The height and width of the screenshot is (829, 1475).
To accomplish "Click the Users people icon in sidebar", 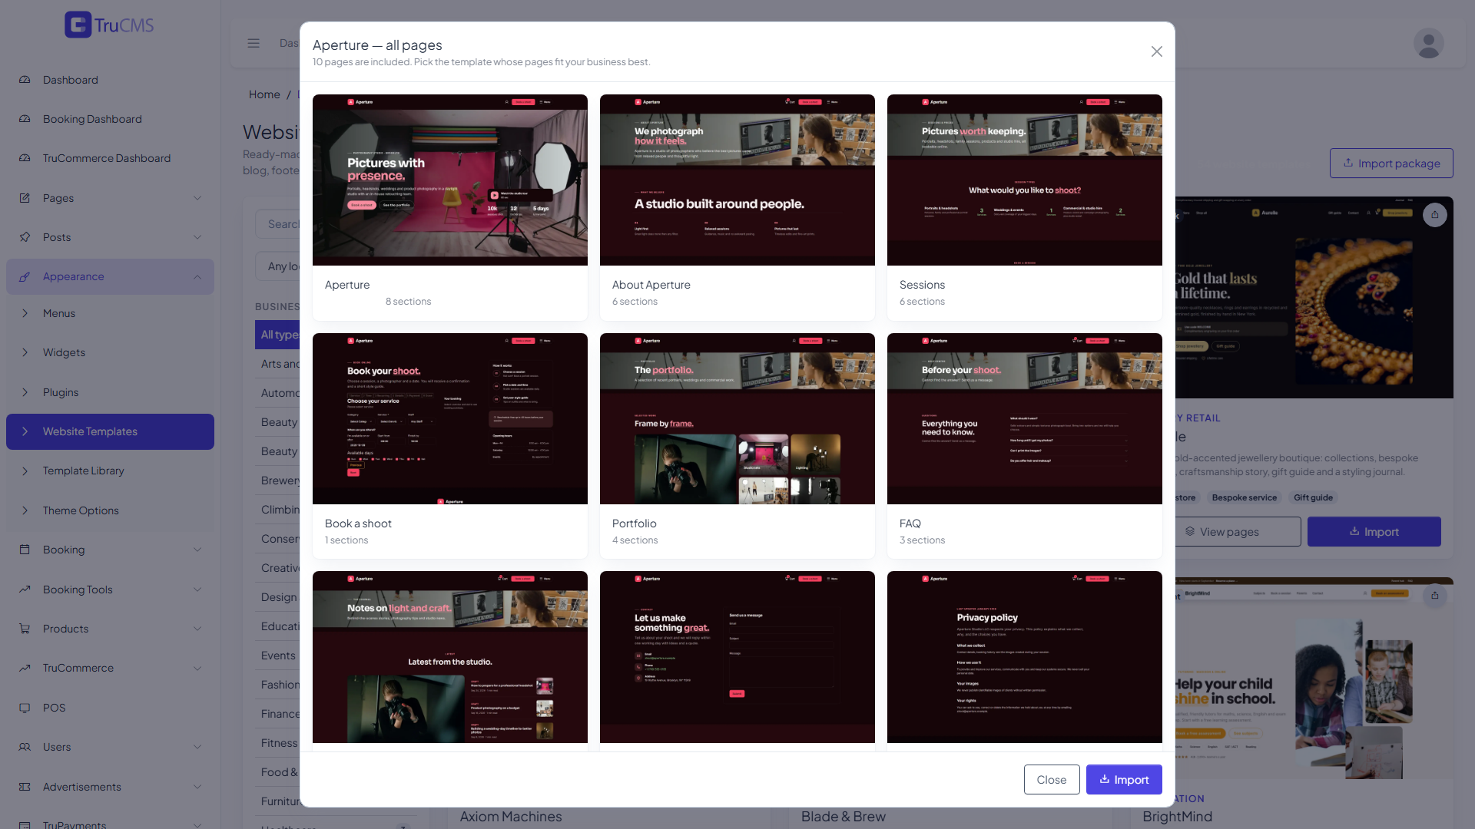I will point(25,747).
